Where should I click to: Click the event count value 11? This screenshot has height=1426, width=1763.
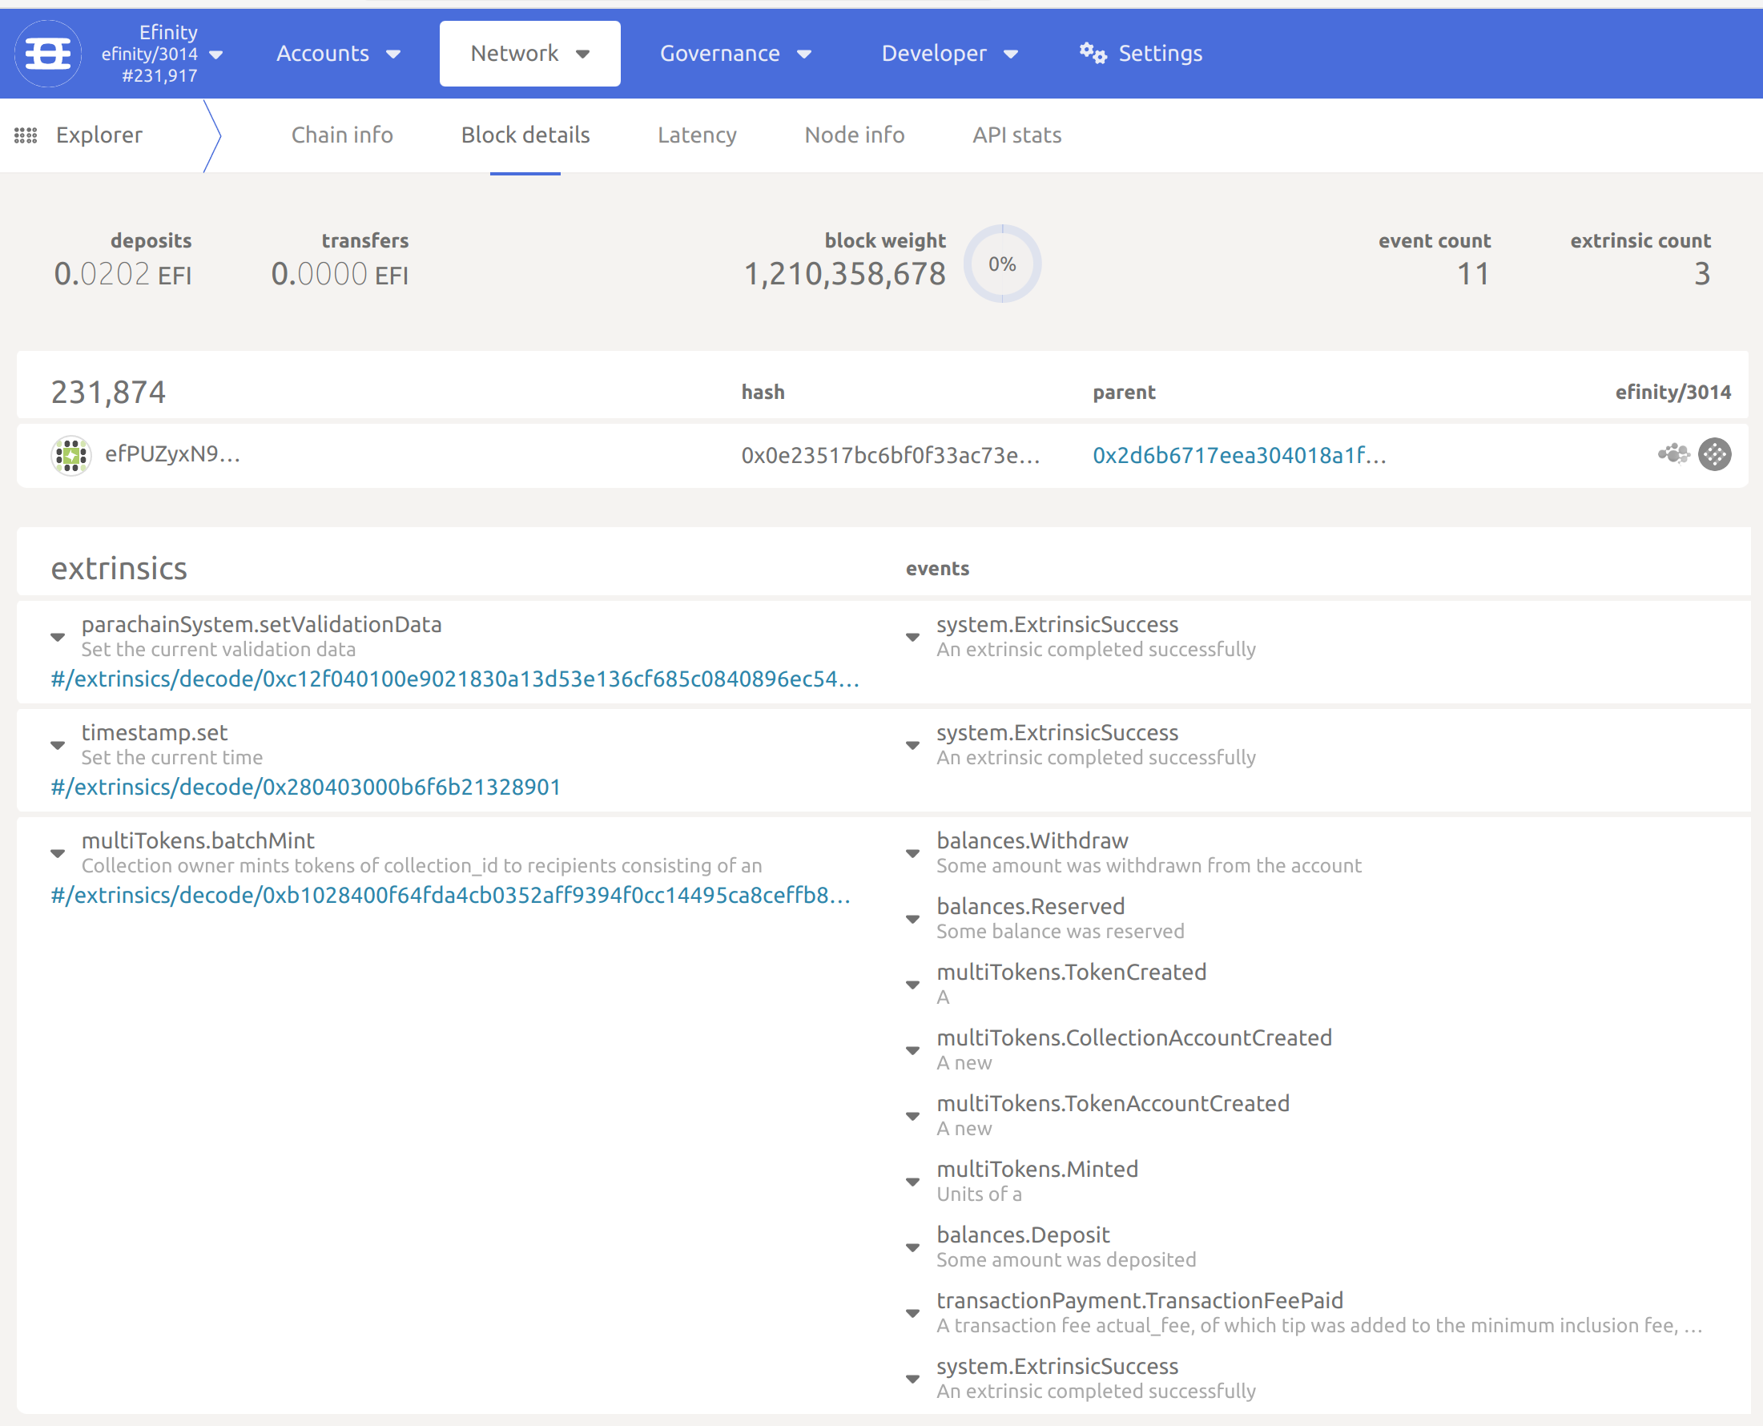pos(1473,274)
